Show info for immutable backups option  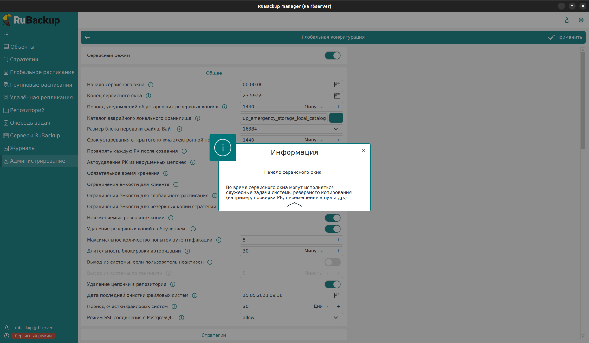point(171,218)
